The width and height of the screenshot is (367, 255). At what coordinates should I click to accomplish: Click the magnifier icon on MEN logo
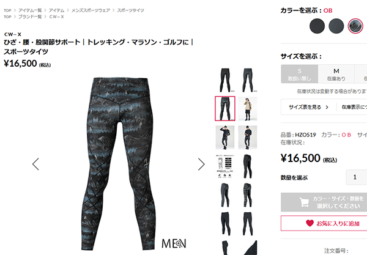[x=179, y=244]
